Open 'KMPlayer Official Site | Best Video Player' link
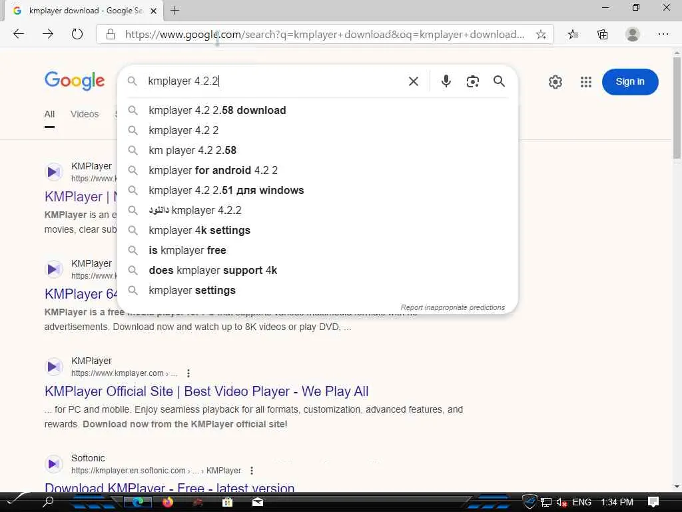Image resolution: width=682 pixels, height=512 pixels. click(206, 391)
